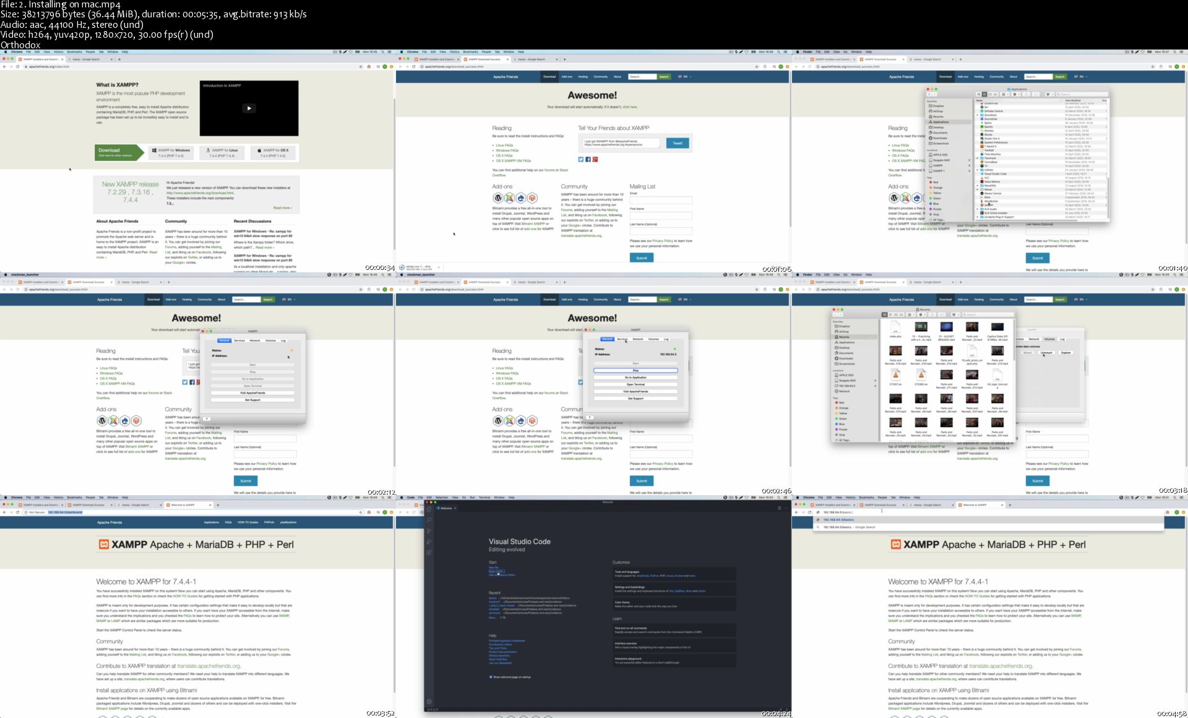Click Chrome reload icon in 00:00:34 frame

(x=17, y=66)
